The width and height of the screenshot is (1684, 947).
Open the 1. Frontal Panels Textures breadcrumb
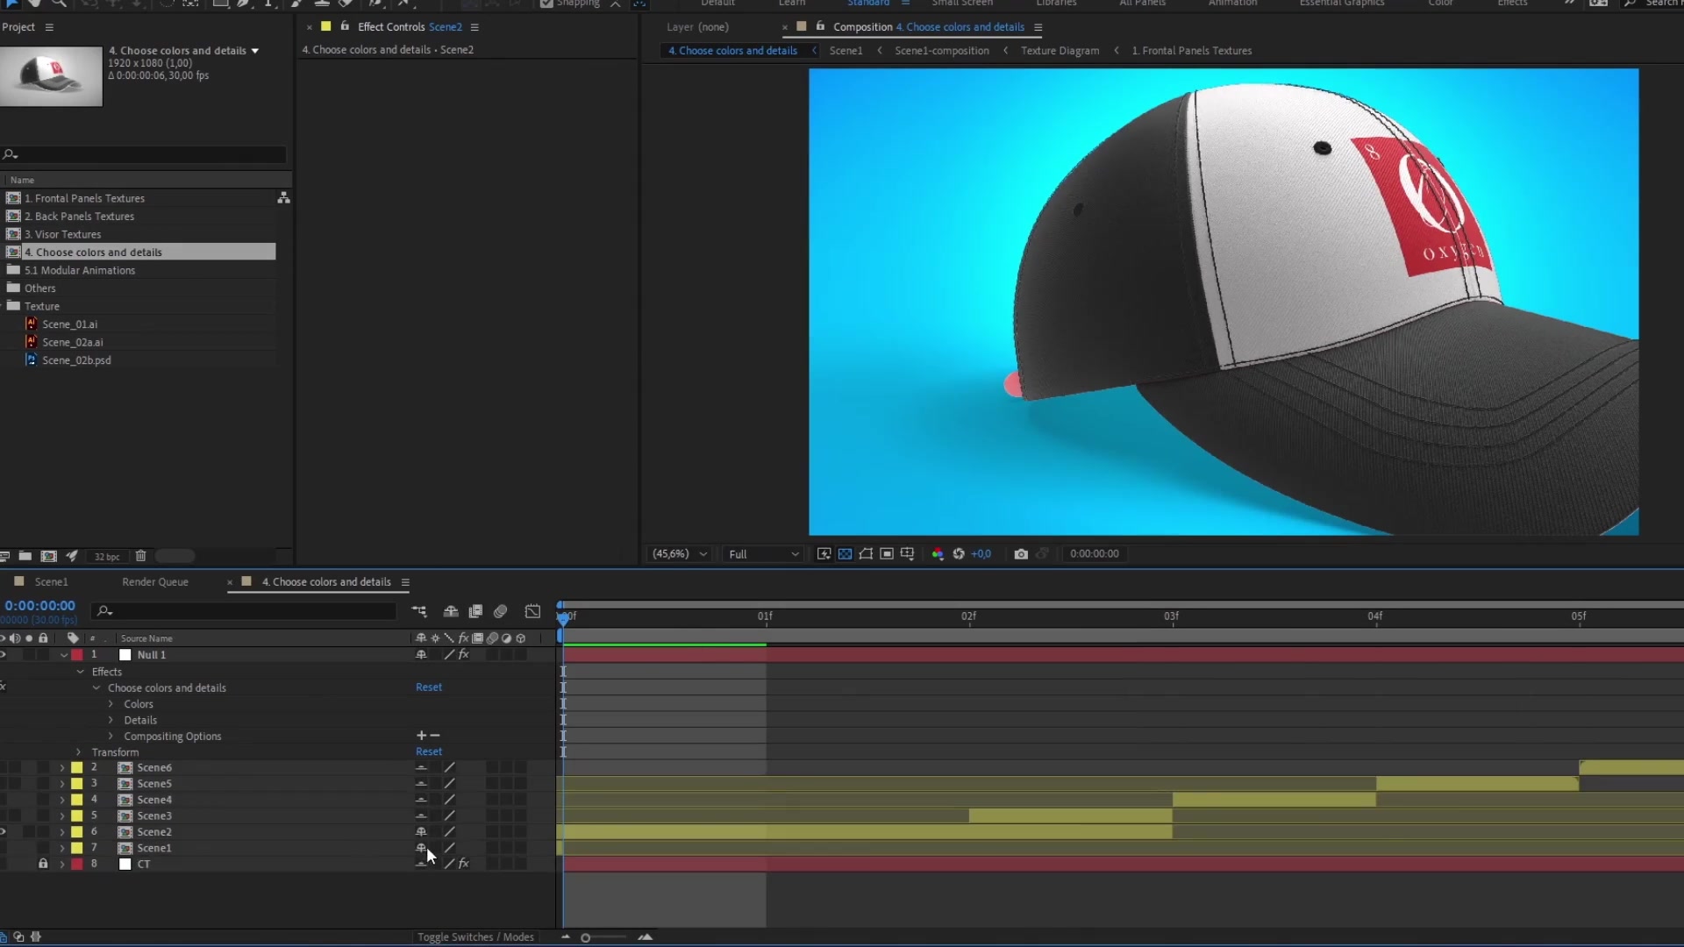click(x=1193, y=50)
